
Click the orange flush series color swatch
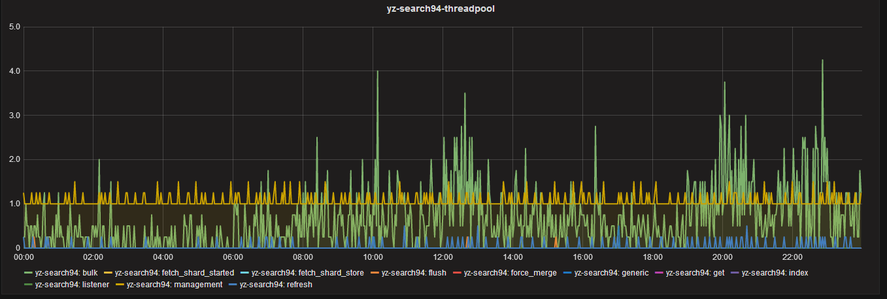pyautogui.click(x=376, y=273)
